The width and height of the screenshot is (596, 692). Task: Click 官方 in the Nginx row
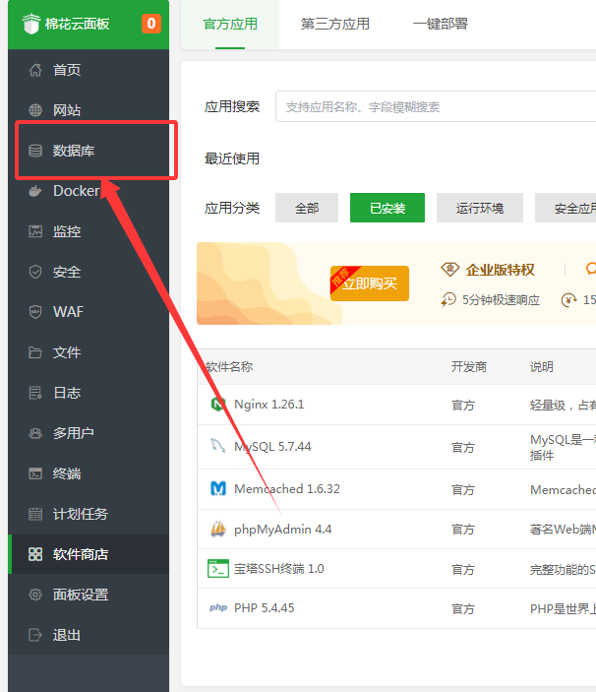pos(463,405)
